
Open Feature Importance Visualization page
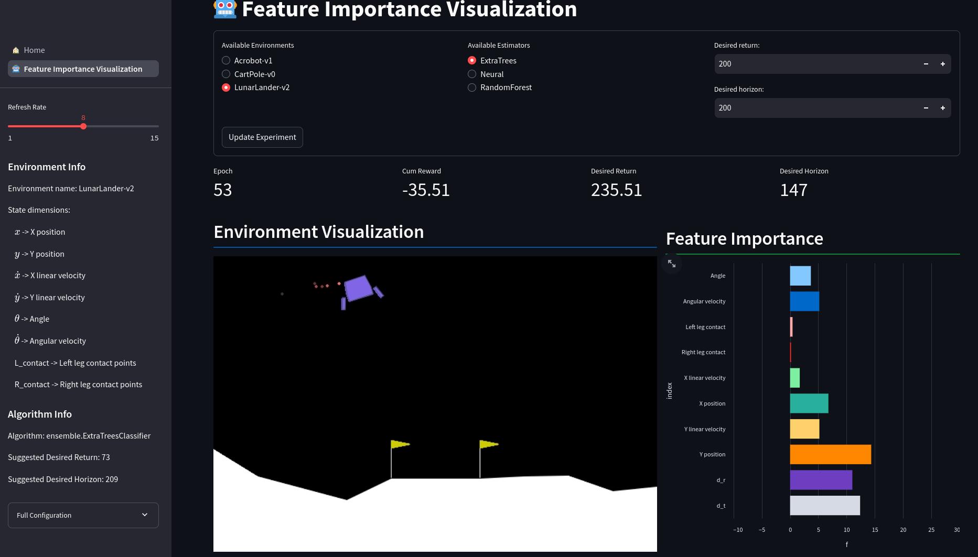click(x=83, y=69)
